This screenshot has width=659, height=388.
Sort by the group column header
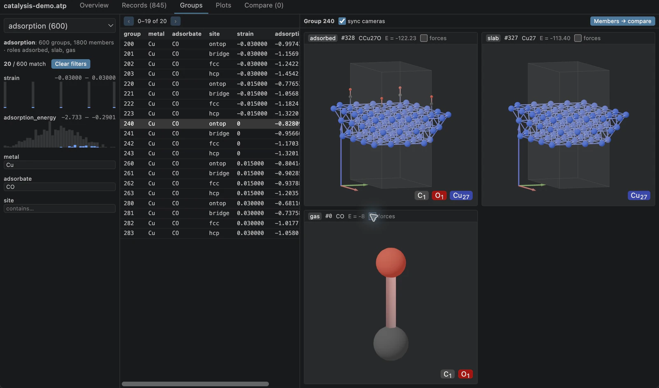click(132, 34)
